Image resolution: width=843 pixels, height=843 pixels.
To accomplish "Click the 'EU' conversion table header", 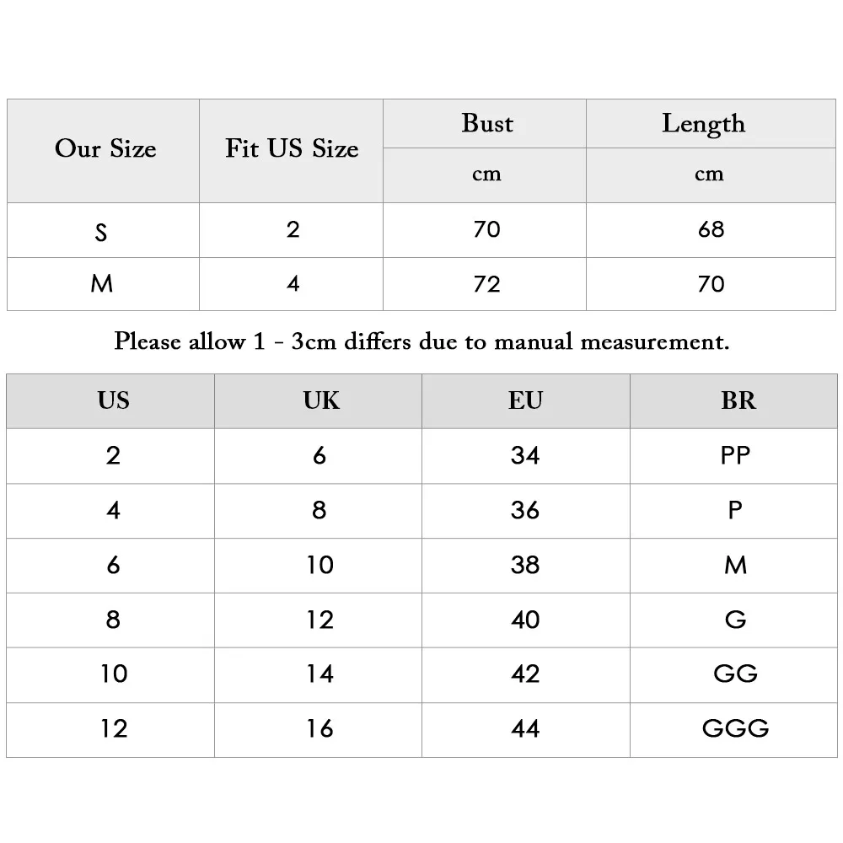I will [x=526, y=401].
